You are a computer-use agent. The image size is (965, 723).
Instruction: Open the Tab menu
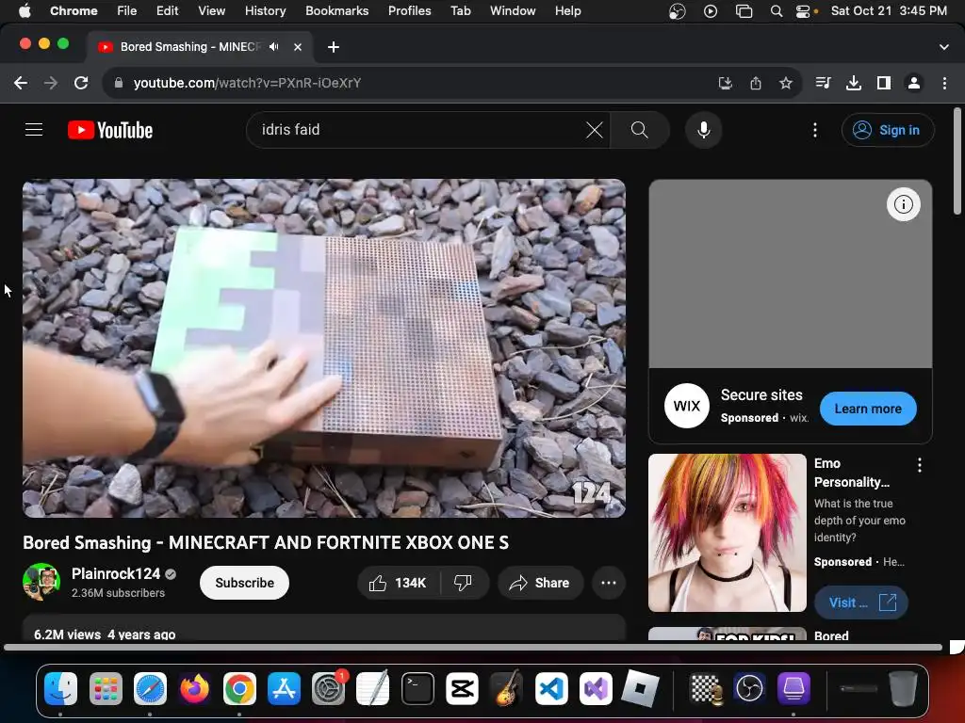460,10
